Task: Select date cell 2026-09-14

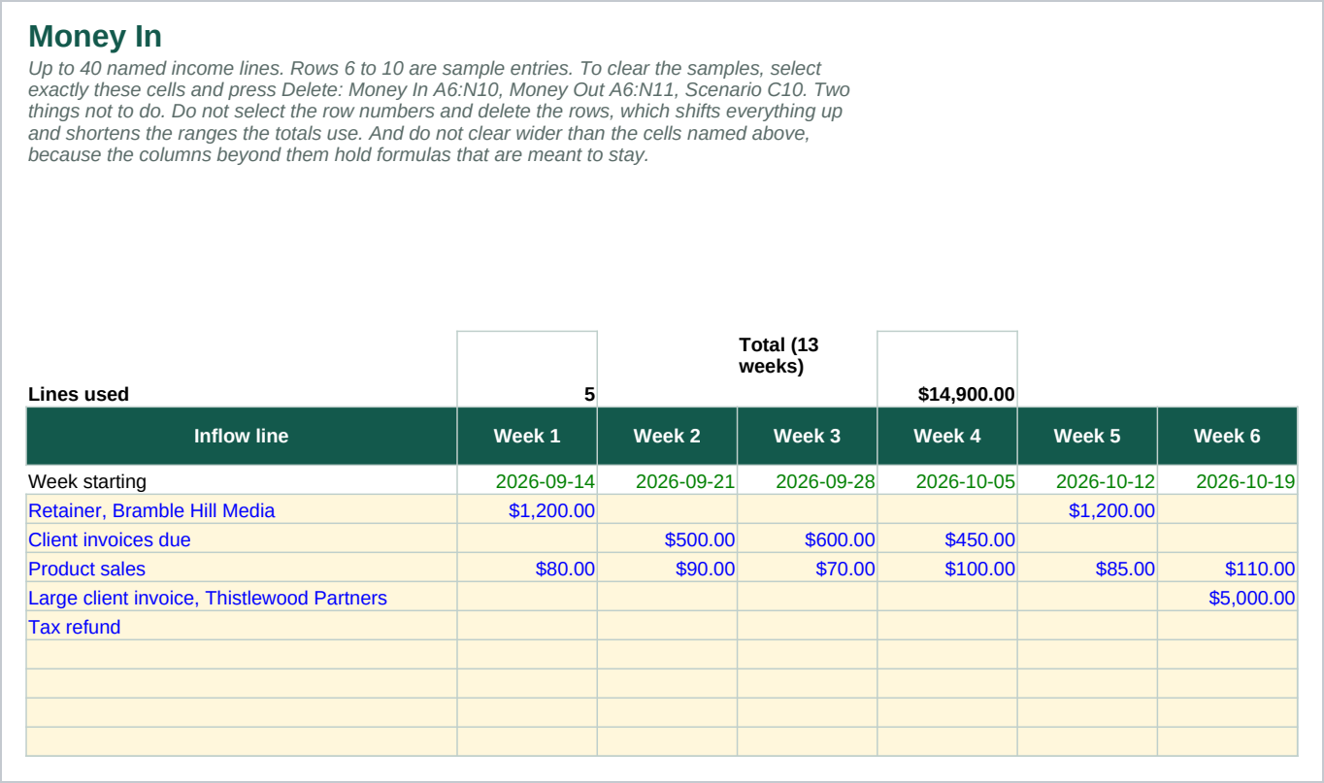Action: (x=527, y=481)
